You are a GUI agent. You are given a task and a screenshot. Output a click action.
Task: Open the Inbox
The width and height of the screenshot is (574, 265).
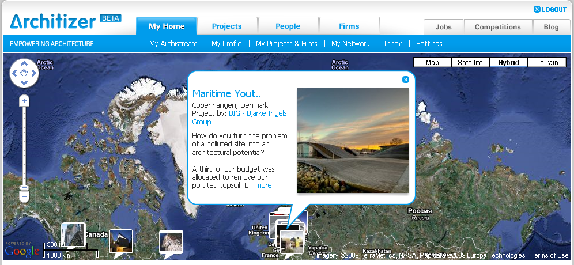tap(393, 44)
